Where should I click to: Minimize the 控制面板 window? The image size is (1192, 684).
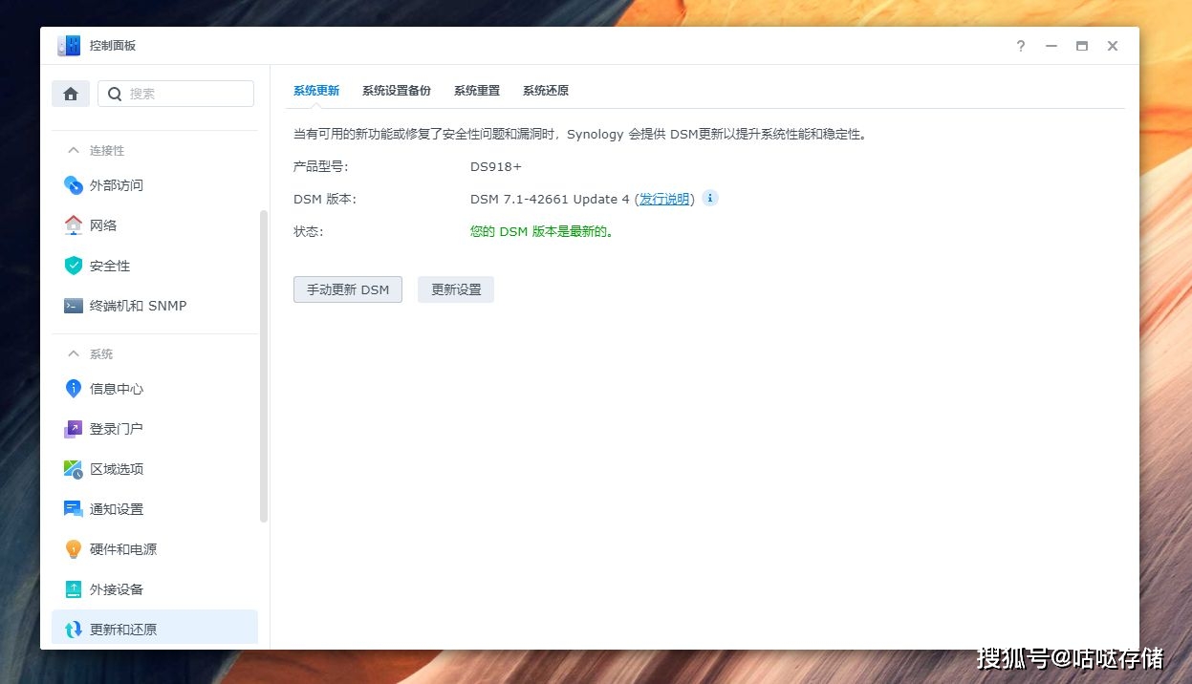pyautogui.click(x=1051, y=46)
